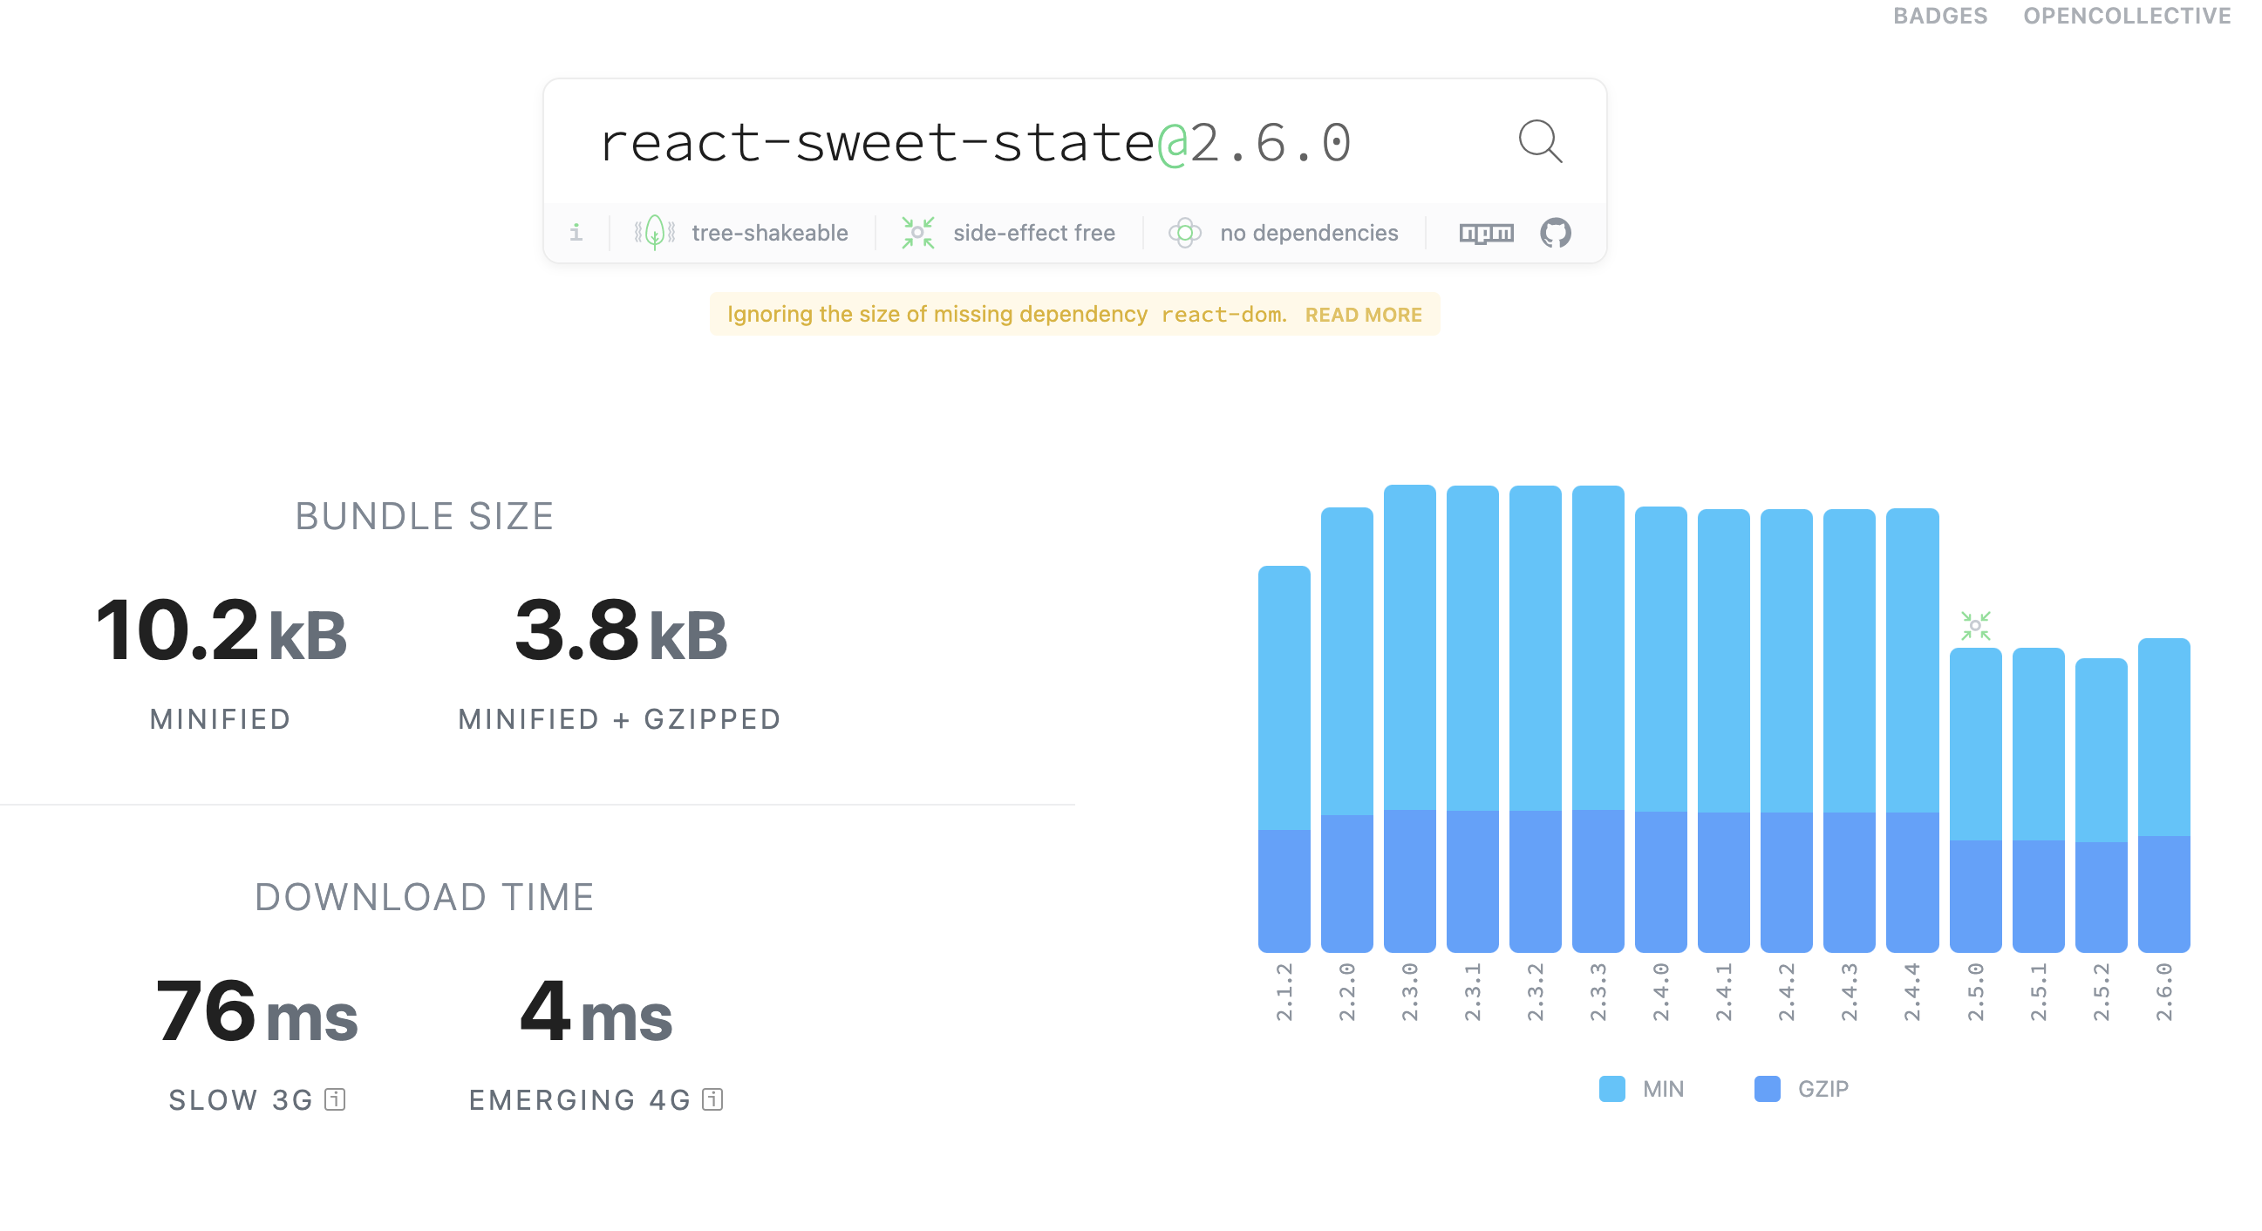Select the version 2.3.0 bar

click(x=1409, y=717)
